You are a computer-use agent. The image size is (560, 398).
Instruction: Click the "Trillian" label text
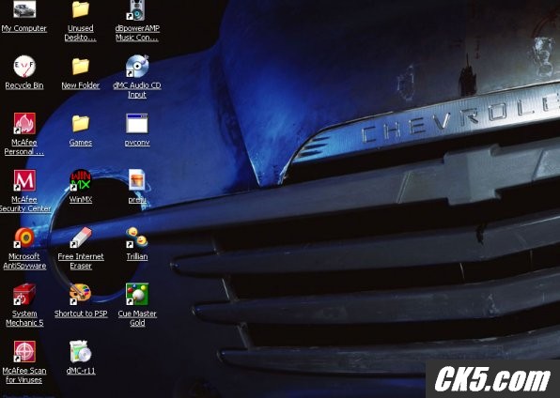pos(137,257)
